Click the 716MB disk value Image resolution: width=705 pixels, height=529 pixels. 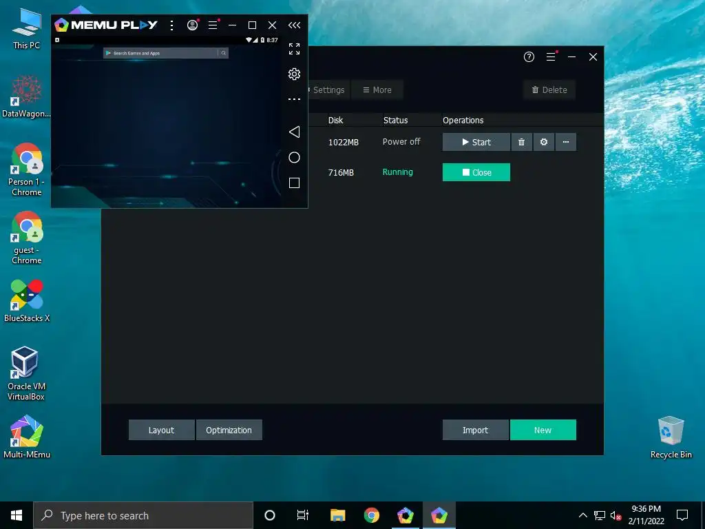coord(341,172)
